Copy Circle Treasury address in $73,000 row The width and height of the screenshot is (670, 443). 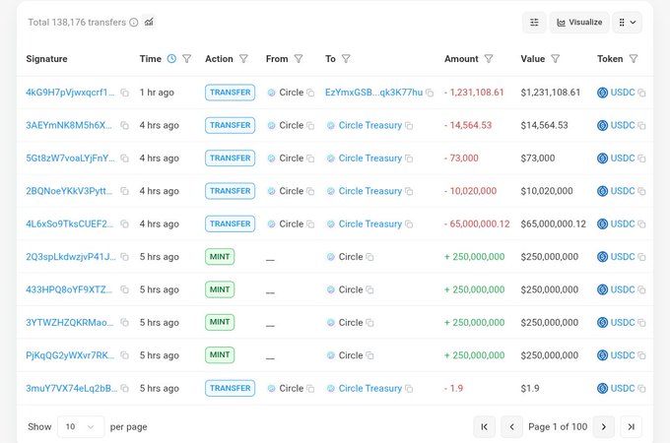coord(409,158)
